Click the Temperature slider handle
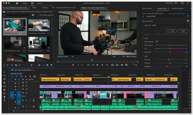This screenshot has height=115, width=193. coord(170,45)
